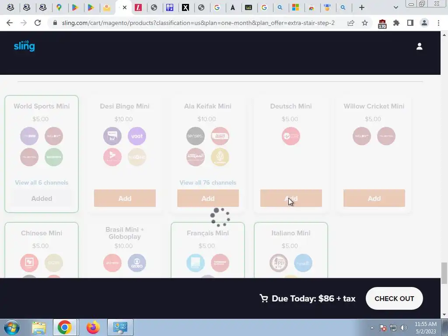Click the page vertical scrollbar thumb
This screenshot has height=336, width=448.
[x=444, y=273]
